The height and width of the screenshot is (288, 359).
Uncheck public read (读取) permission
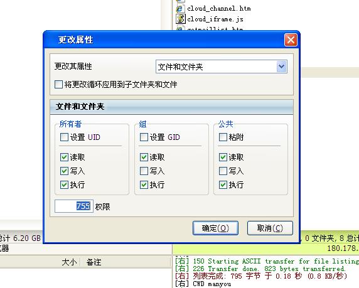click(223, 157)
